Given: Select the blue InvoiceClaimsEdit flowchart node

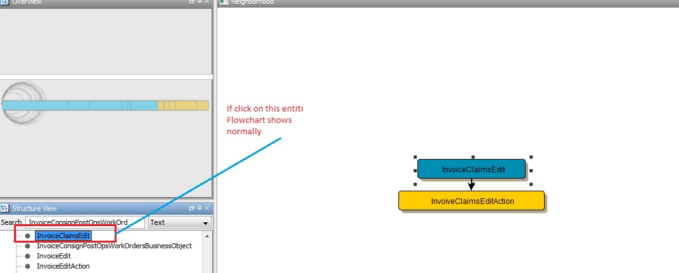Looking at the screenshot, I should (x=471, y=168).
